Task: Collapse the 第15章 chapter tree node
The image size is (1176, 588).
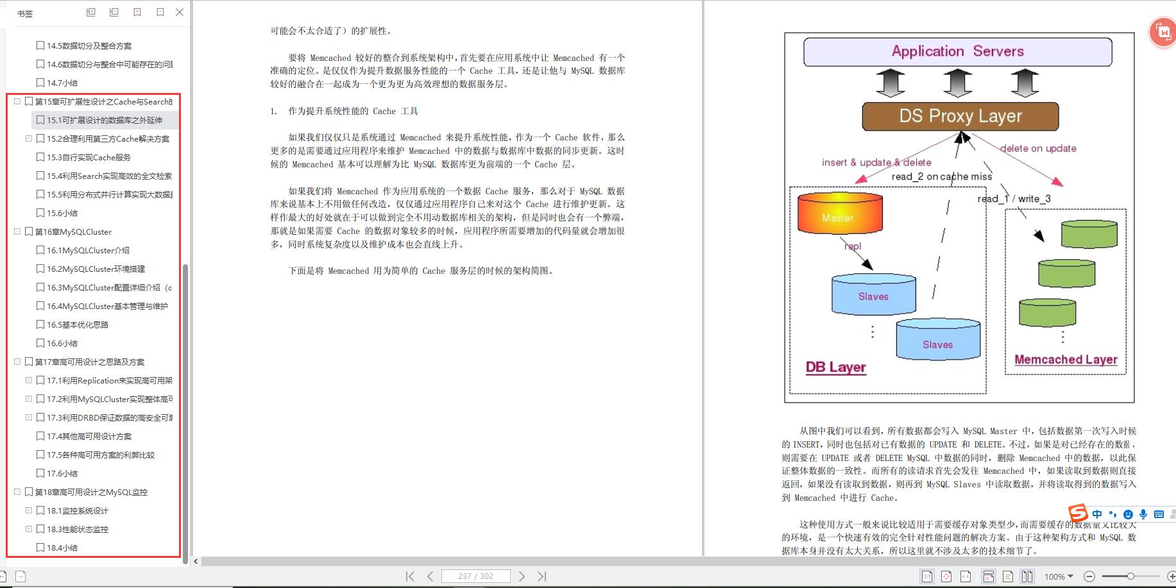Action: click(x=17, y=101)
